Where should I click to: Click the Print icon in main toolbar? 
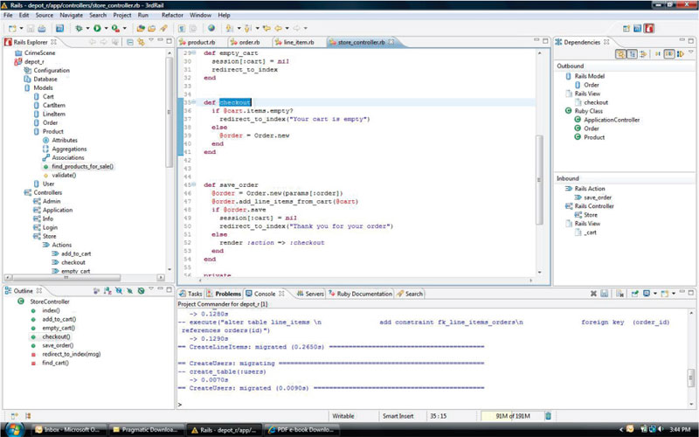(x=41, y=29)
